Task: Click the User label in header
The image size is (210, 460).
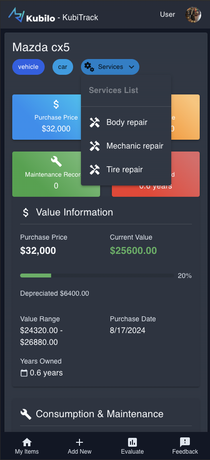Action: coord(168,14)
